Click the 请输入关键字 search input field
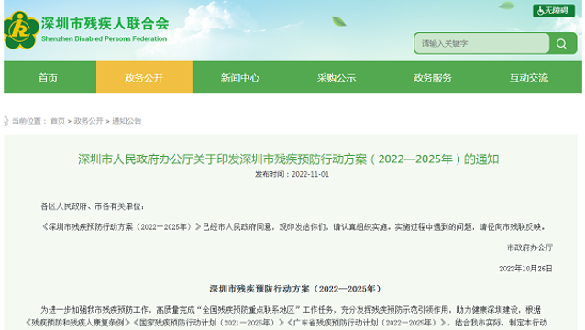 481,44
